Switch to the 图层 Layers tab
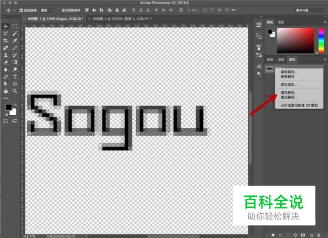328x238 pixels. 270,60
